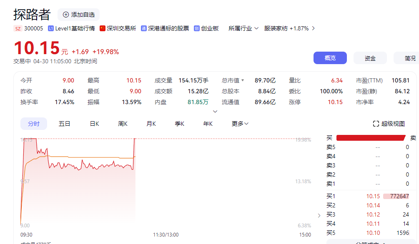
Task: Click the red buy/sell ratio bar
Action: click(x=371, y=138)
